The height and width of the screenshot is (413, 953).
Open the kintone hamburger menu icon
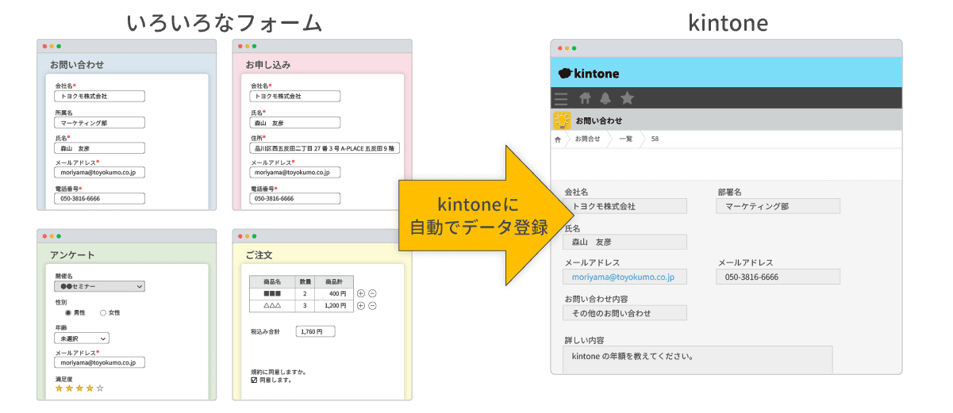561,98
